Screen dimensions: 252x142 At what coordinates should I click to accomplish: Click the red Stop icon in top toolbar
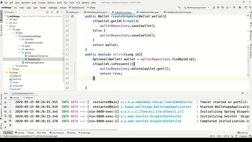234,7
